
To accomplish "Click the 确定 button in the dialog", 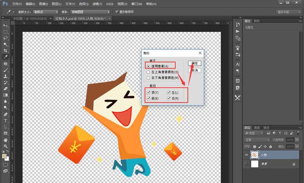I will coord(195,63).
